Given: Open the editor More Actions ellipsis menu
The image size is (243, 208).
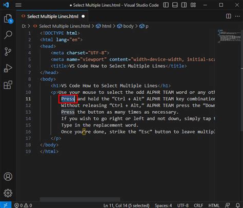Looking at the screenshot, I should coord(237,16).
